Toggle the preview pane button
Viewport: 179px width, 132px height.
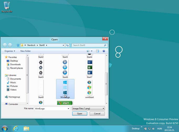click(98, 51)
